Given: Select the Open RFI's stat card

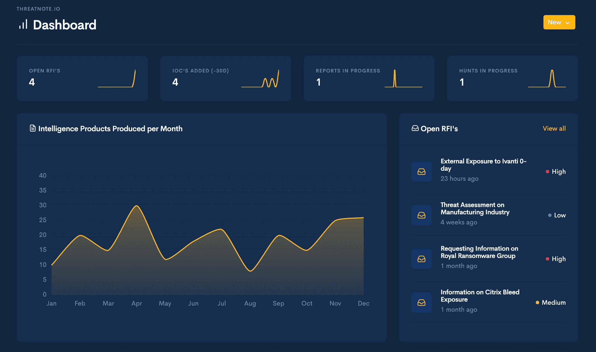Looking at the screenshot, I should tap(82, 78).
